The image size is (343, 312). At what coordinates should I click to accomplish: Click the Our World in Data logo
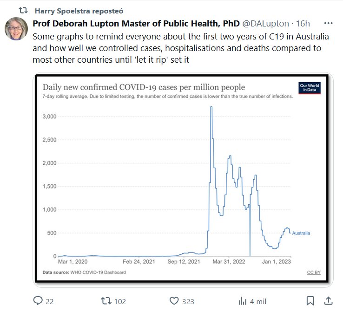coord(309,88)
